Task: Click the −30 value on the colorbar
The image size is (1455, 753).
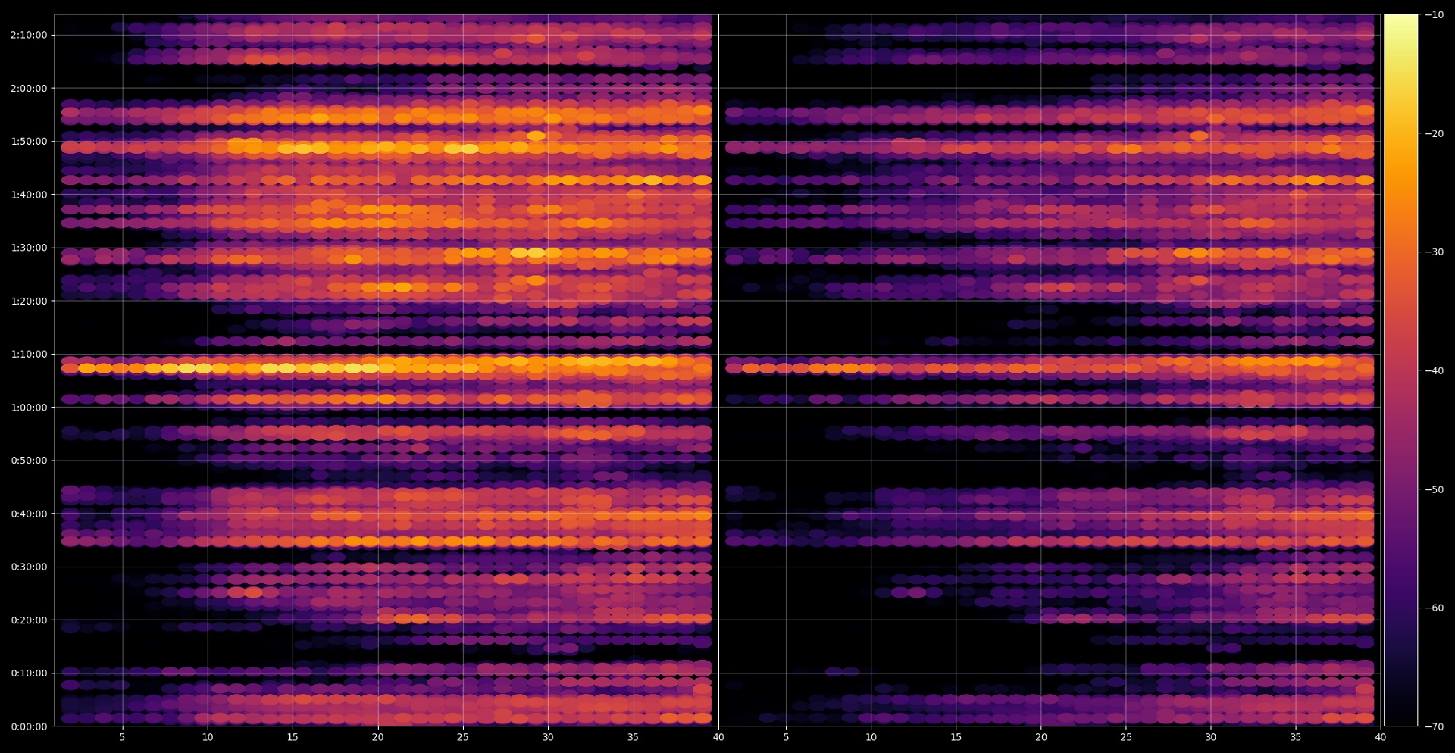Action: pos(1434,252)
